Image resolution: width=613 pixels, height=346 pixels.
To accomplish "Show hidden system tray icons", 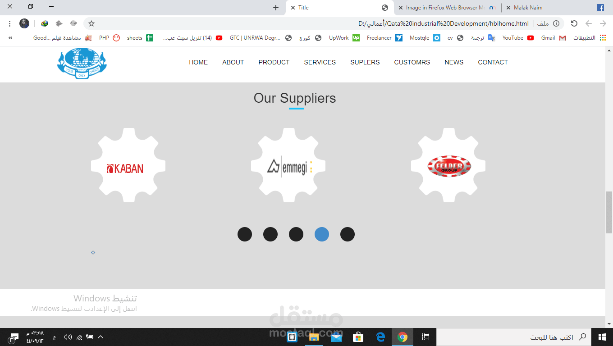I will pyautogui.click(x=101, y=337).
